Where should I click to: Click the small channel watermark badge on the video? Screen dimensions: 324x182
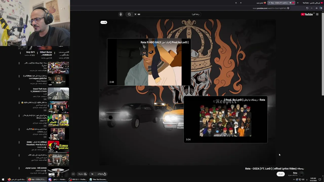(104, 22)
